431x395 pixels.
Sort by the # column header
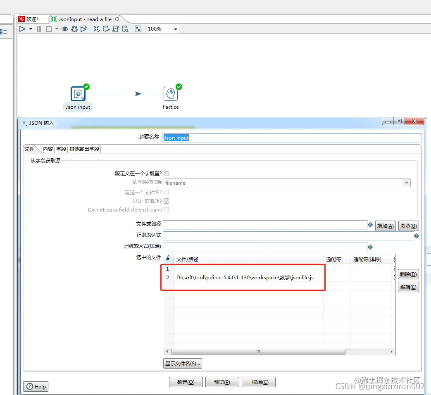pos(169,259)
